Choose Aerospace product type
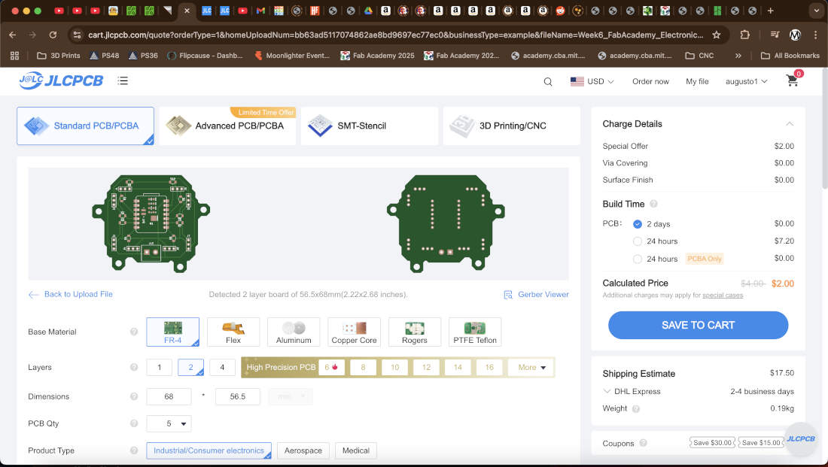This screenshot has width=828, height=467. click(303, 450)
